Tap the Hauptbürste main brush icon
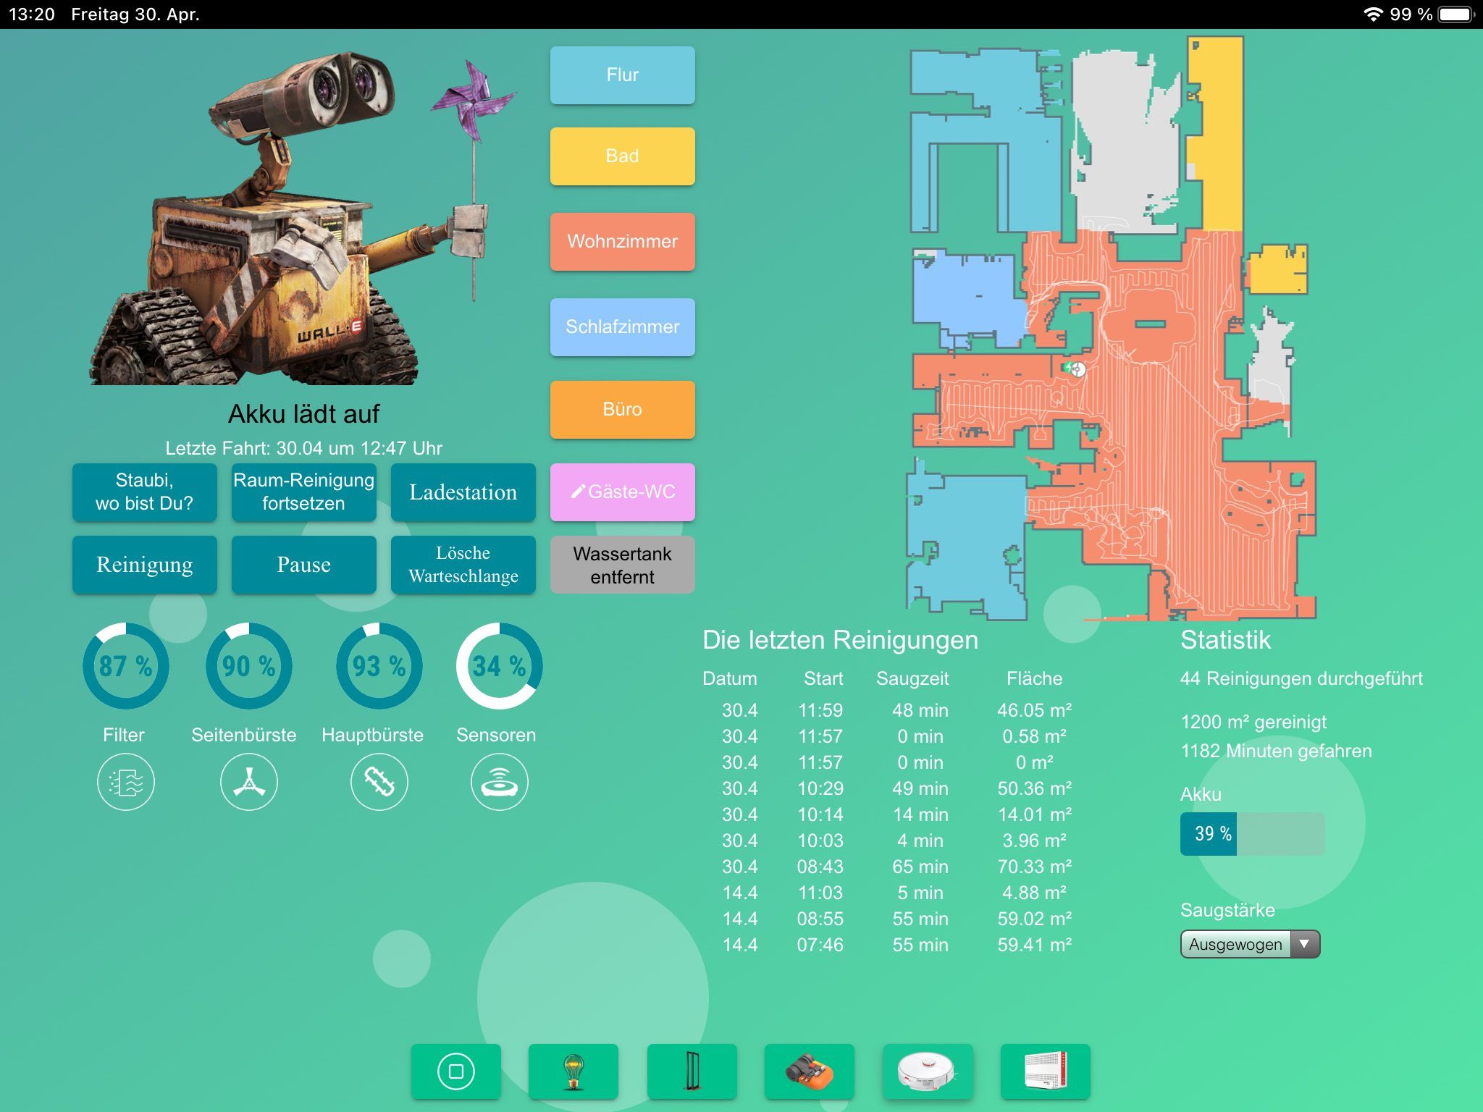Screen dimensions: 1483x1112 379,783
